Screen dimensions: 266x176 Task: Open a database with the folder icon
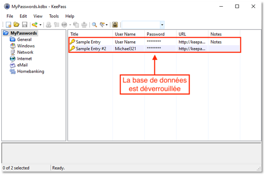(17, 25)
